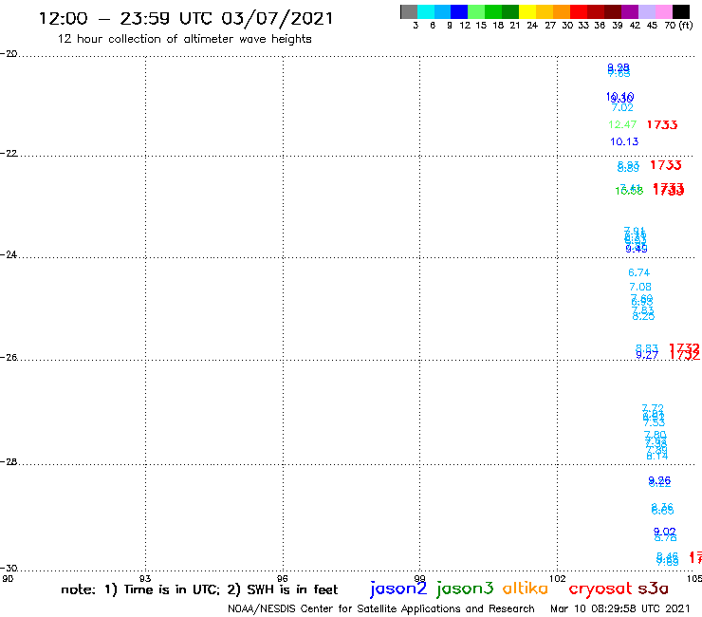
Task: Click the '7.02' wave height reading
Action: [622, 107]
